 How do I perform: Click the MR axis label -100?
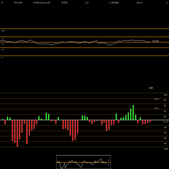[x=166, y=149]
